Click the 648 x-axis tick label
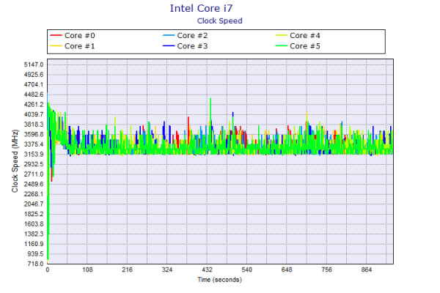Viewport: 440px width, 293px height. pos(287,270)
